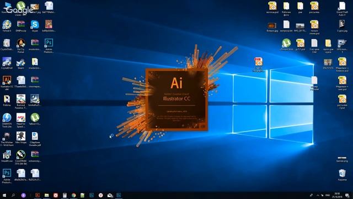
Task: Open Yandex Browser from the taskbar
Action: click(100, 195)
